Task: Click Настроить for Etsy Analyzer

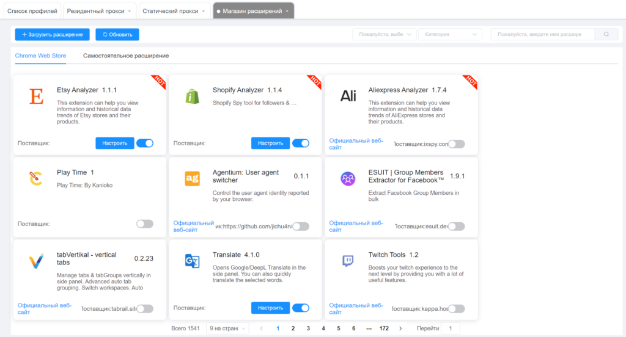Action: click(114, 143)
